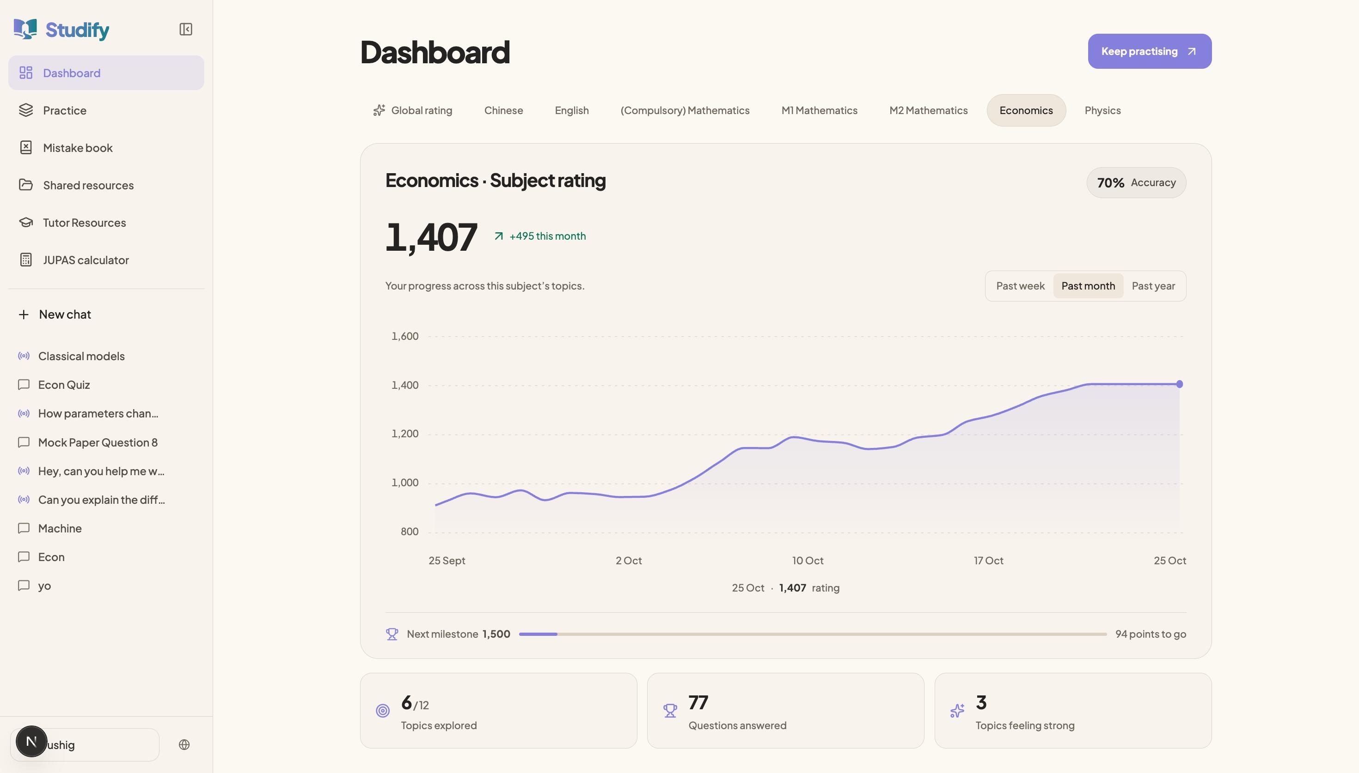Collapse the sidebar with the panel icon
The width and height of the screenshot is (1359, 773).
(x=185, y=29)
